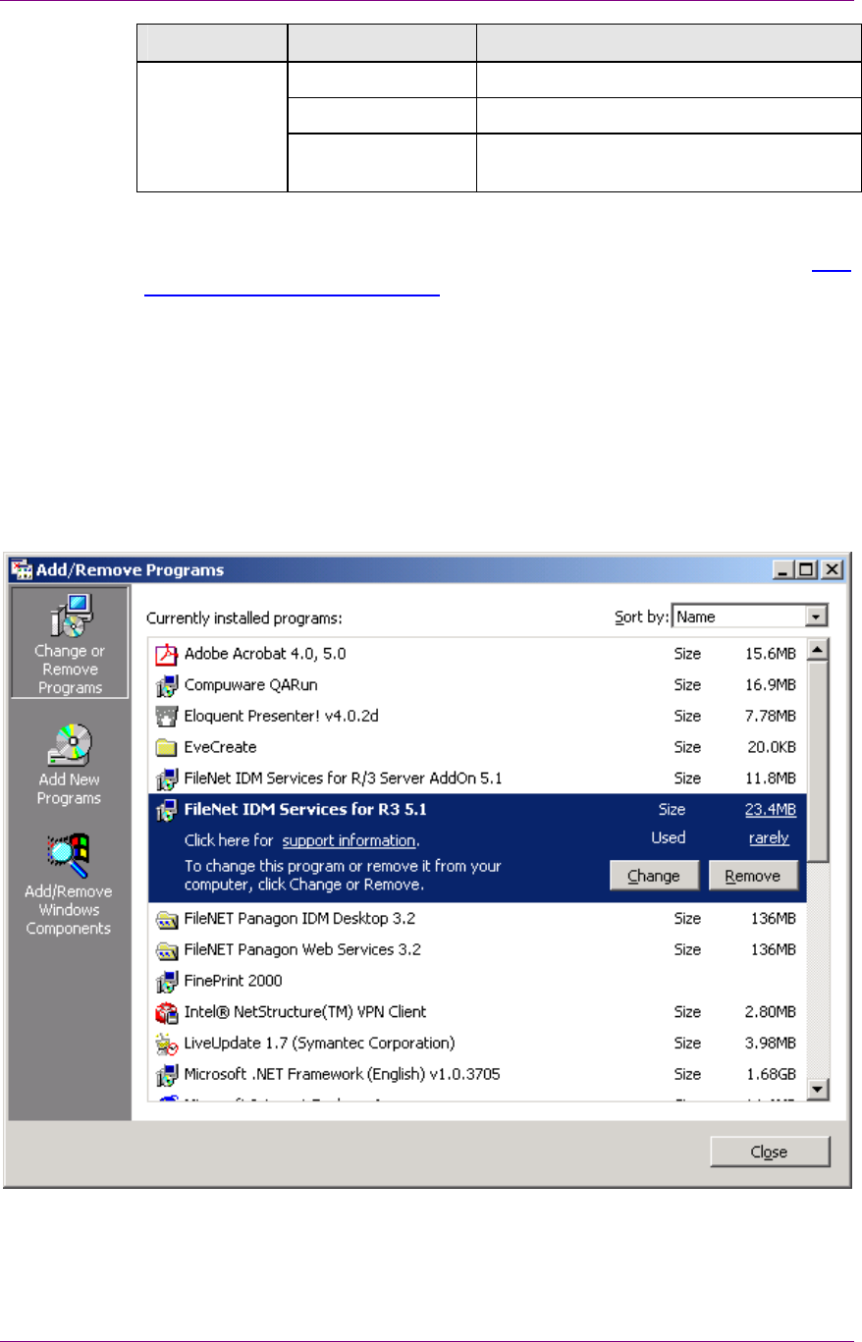The height and width of the screenshot is (1342, 862).
Task: Click the selected FileNet IDM Services R3 5.1 icon
Action: coord(167,810)
